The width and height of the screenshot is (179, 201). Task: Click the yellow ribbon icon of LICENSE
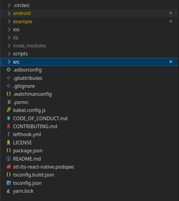(9, 143)
